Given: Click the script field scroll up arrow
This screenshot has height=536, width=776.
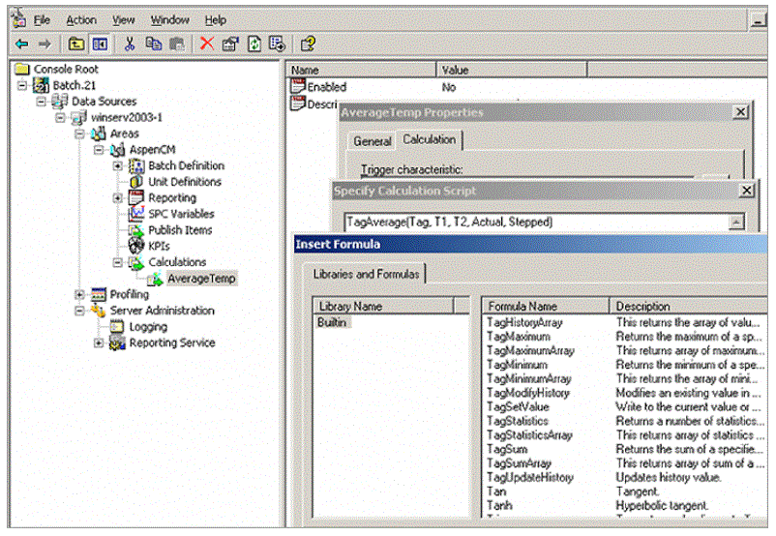Looking at the screenshot, I should point(736,223).
